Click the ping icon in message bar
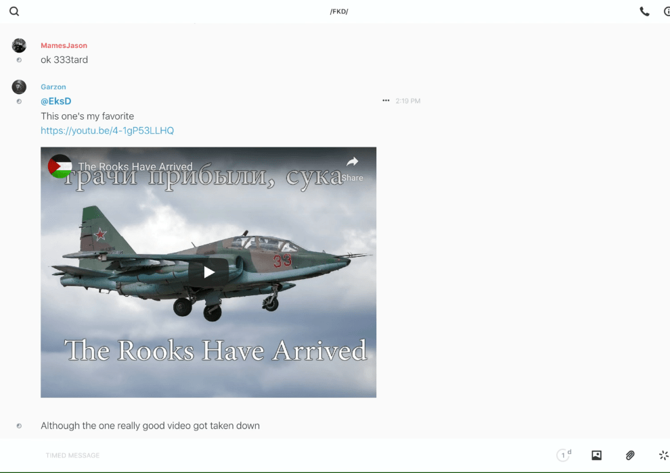Viewport: 670px width, 473px height. point(663,455)
